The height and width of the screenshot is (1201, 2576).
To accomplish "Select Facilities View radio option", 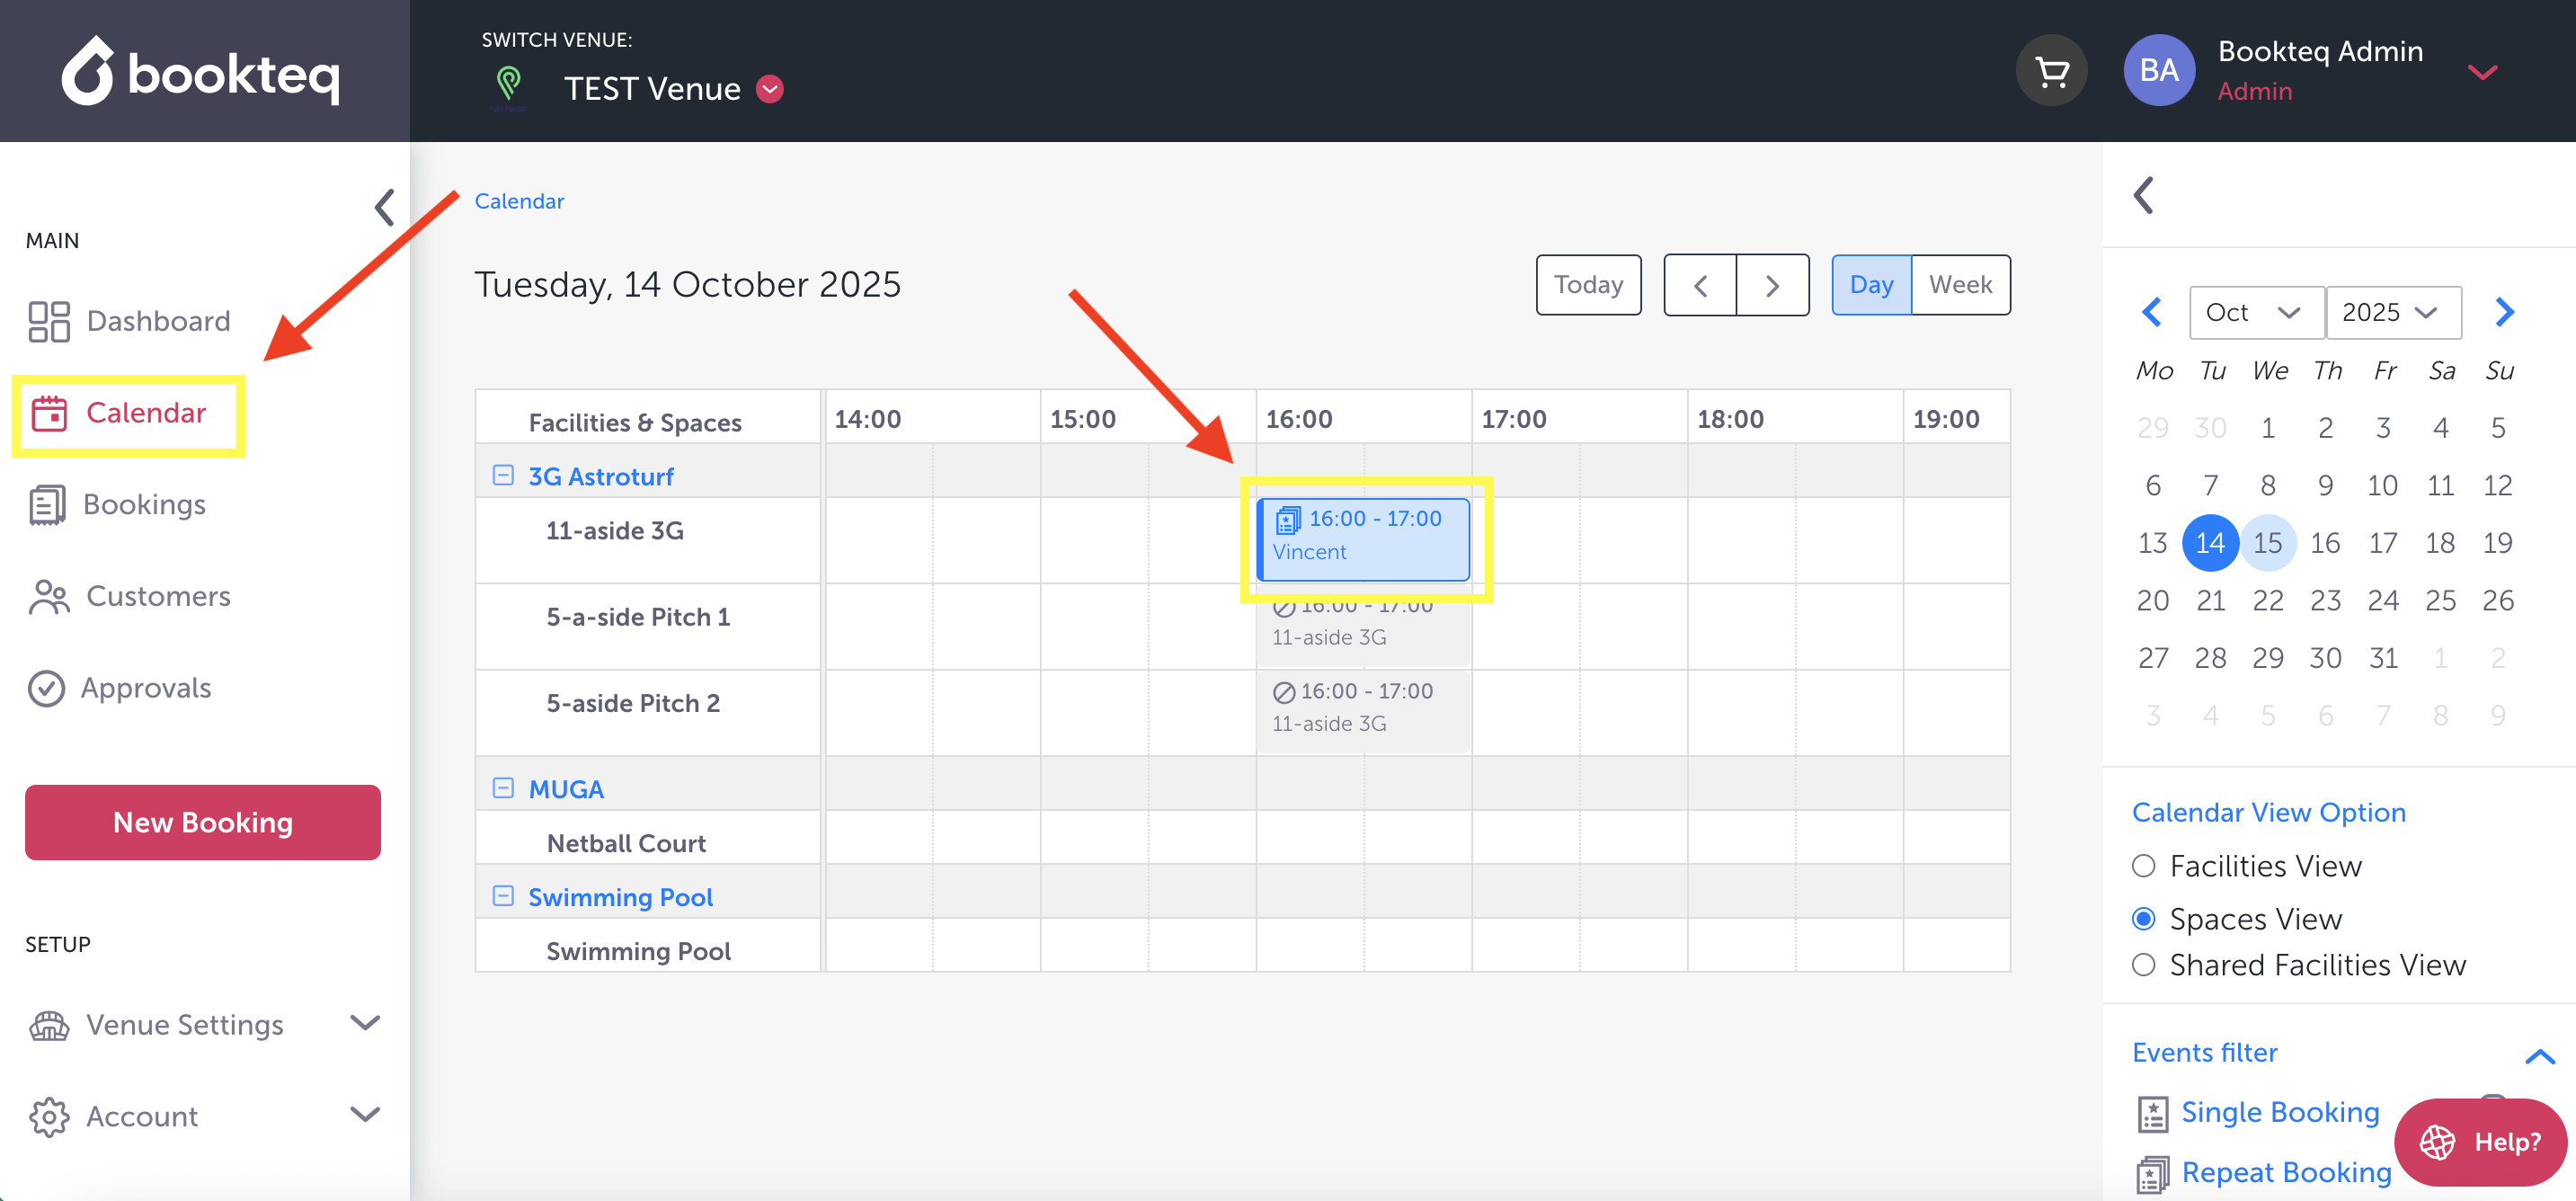I will (x=2143, y=866).
